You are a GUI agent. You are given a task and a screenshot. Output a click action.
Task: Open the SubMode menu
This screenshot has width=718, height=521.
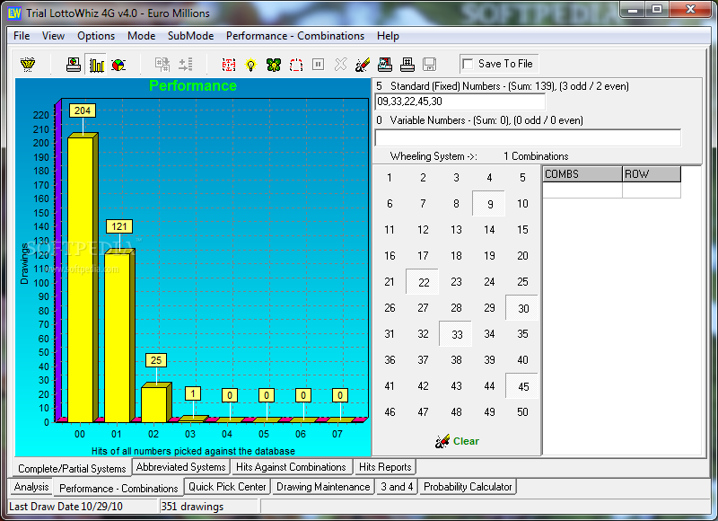click(190, 36)
